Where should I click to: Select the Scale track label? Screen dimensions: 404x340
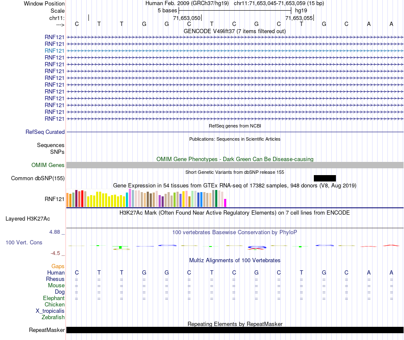click(57, 11)
